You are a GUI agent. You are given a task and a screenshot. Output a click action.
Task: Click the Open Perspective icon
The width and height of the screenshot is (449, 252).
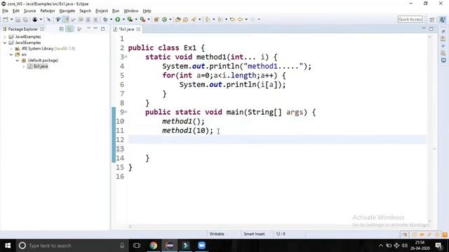point(432,20)
